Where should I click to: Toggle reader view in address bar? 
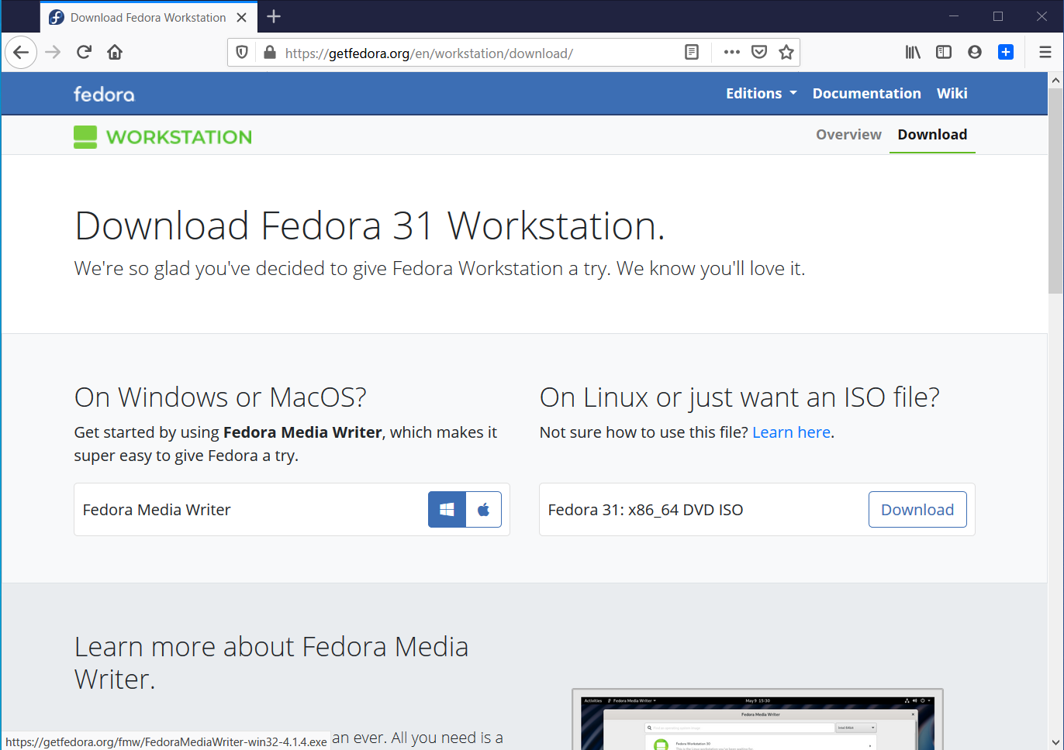[692, 53]
